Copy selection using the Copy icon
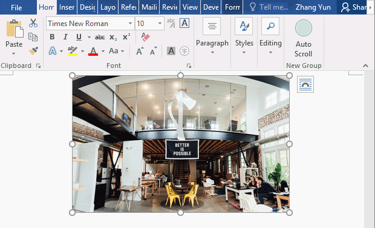375x228 pixels. 33,37
